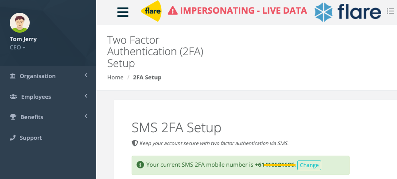Screen dimensions: 397x179
Task: Click the shield icon under SMS 2FA Setup
Action: [135, 143]
